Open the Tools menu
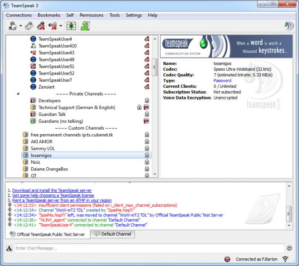 click(x=114, y=15)
